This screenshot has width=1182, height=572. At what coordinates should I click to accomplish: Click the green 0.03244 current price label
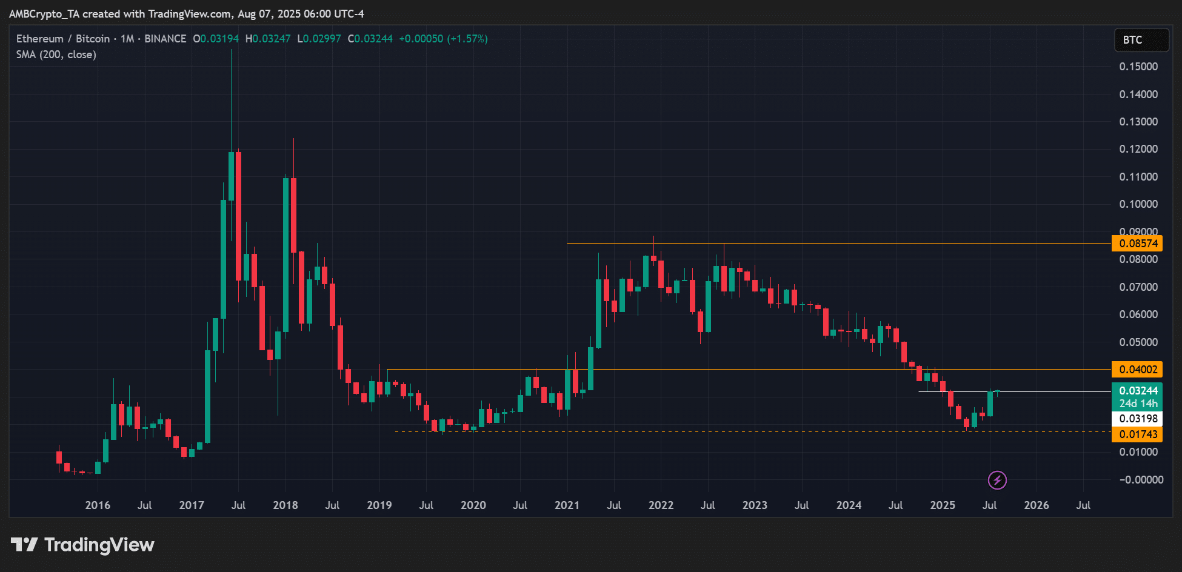pos(1137,391)
